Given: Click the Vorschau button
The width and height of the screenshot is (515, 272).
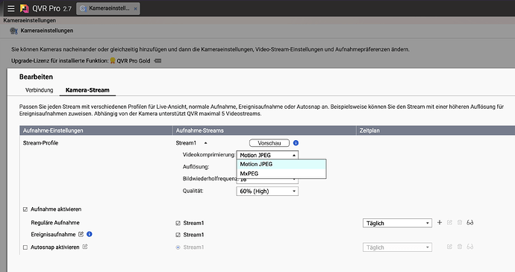Looking at the screenshot, I should click(269, 143).
